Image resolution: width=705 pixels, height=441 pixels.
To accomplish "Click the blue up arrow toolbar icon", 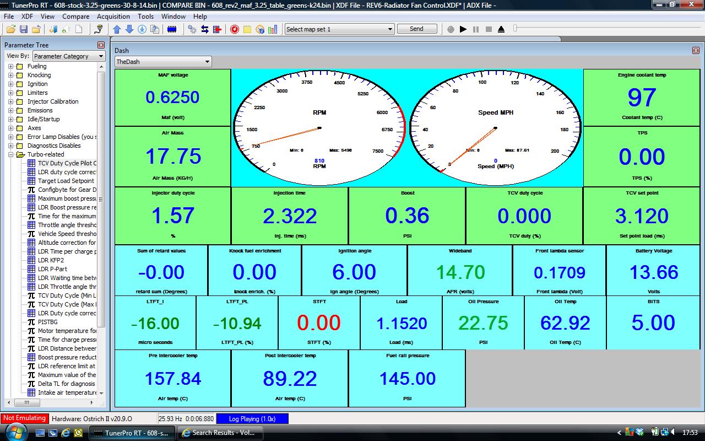I will [x=117, y=29].
